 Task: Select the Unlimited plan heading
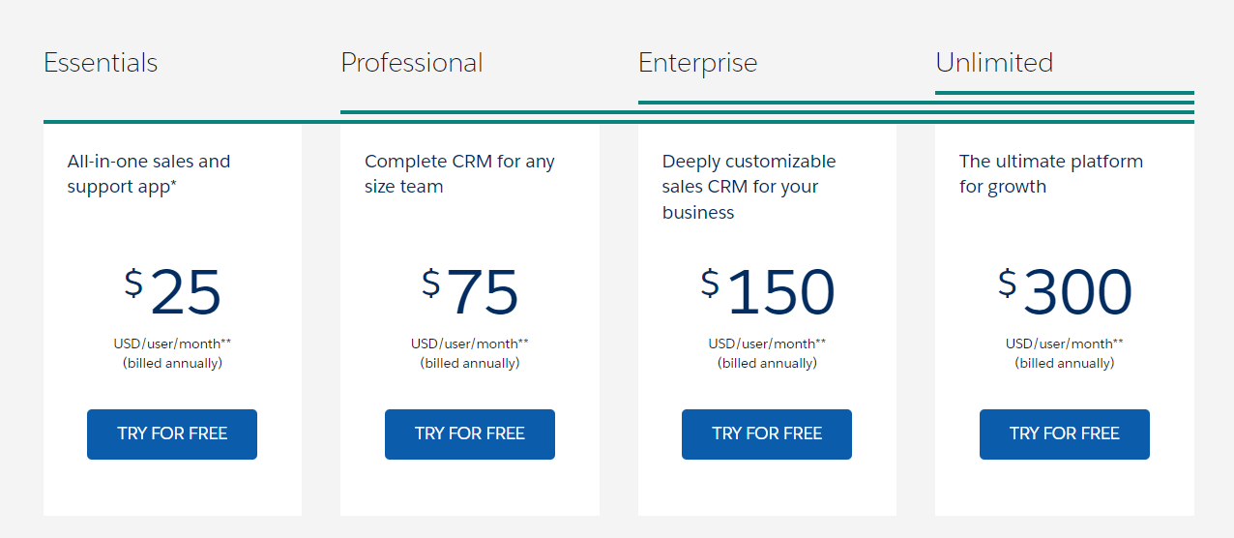pos(994,63)
